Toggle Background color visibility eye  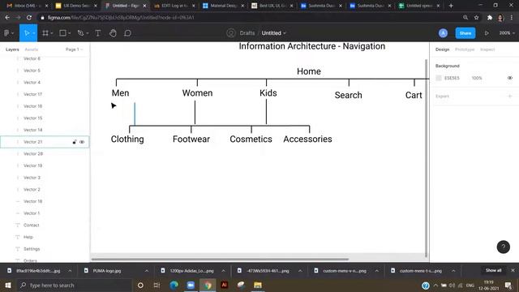coord(510,78)
